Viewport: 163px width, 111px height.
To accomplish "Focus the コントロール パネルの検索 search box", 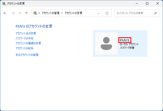I will (137, 13).
